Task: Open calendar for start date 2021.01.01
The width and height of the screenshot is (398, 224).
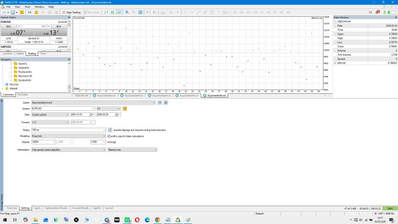Action: [91, 114]
